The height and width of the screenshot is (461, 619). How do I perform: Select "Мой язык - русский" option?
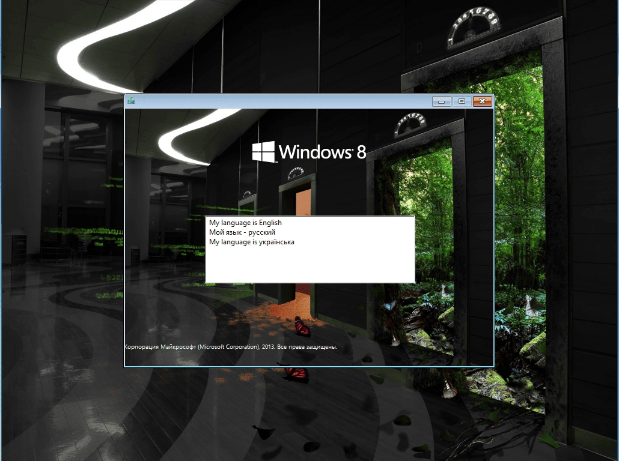(x=242, y=232)
